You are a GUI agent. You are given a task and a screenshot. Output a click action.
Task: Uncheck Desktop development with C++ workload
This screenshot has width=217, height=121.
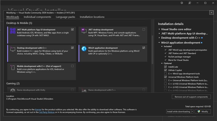click(x=72, y=48)
